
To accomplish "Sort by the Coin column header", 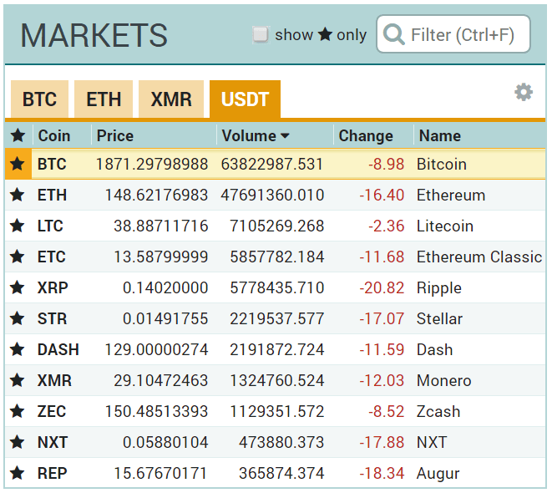I will point(54,136).
